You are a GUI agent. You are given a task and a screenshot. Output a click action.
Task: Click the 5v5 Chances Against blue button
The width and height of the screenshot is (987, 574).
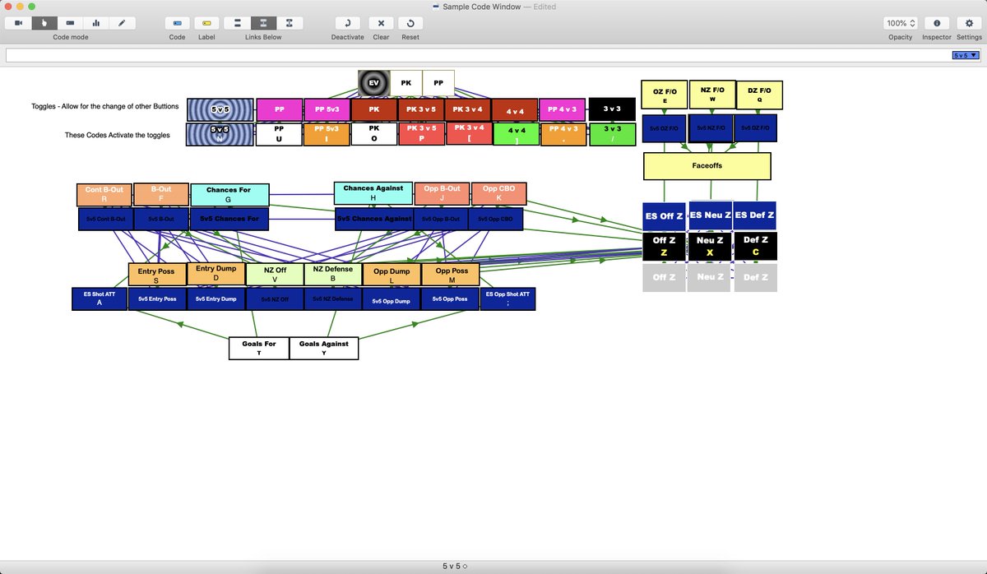pyautogui.click(x=375, y=219)
